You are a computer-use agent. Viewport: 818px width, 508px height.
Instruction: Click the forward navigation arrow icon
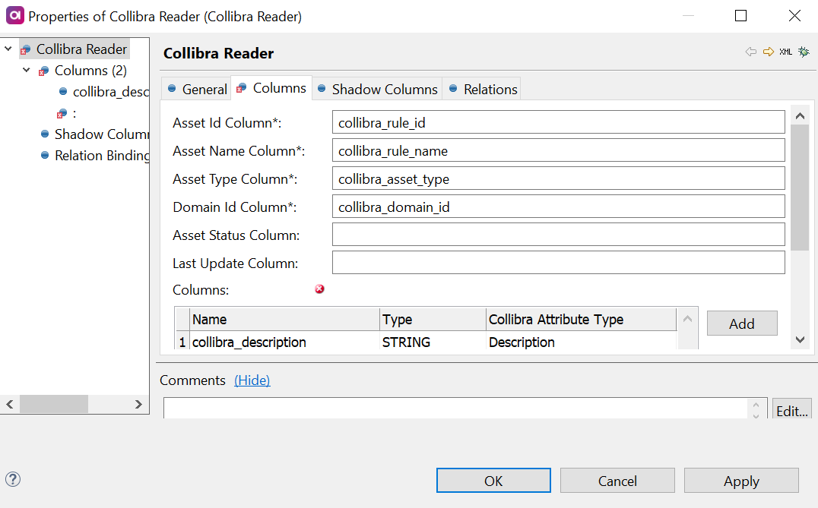[x=767, y=52]
